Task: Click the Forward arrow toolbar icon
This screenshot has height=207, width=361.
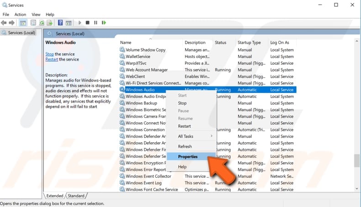Action: click(11, 23)
